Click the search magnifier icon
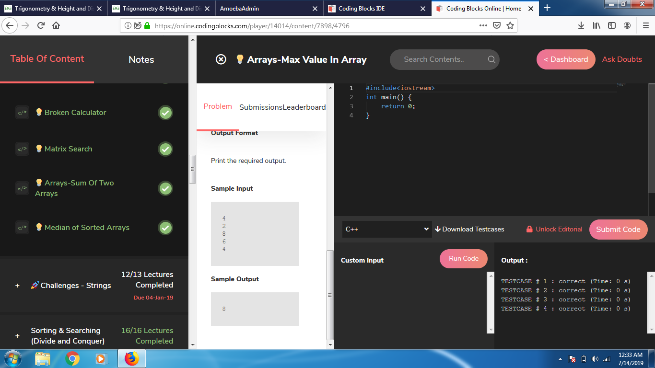This screenshot has height=368, width=655. [491, 59]
